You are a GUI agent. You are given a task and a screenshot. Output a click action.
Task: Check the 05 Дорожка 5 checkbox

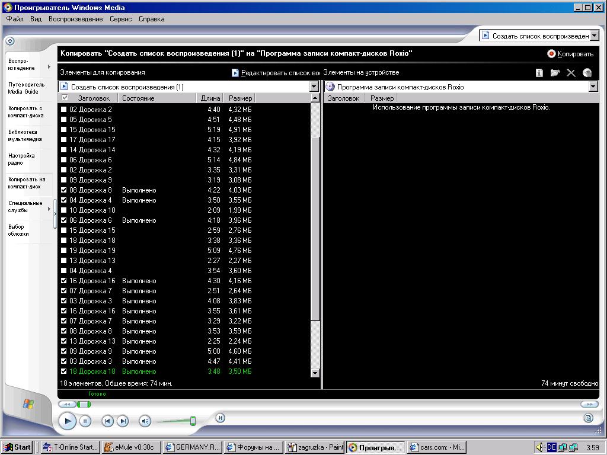[64, 120]
